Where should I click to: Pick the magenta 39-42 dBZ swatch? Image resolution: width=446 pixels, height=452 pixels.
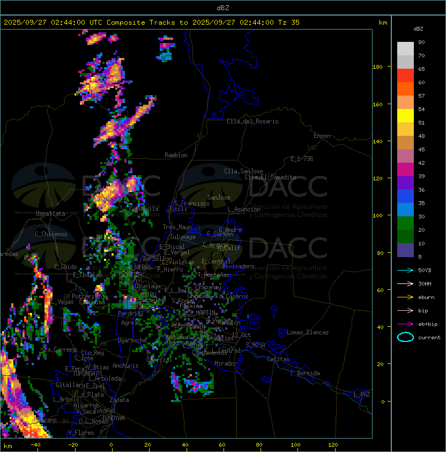click(405, 170)
